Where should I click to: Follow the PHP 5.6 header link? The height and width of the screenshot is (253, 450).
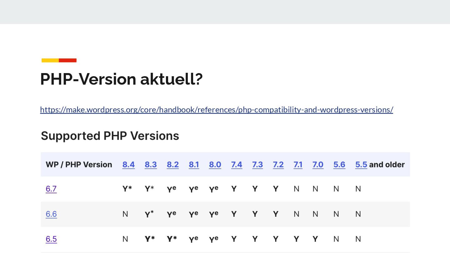point(339,165)
